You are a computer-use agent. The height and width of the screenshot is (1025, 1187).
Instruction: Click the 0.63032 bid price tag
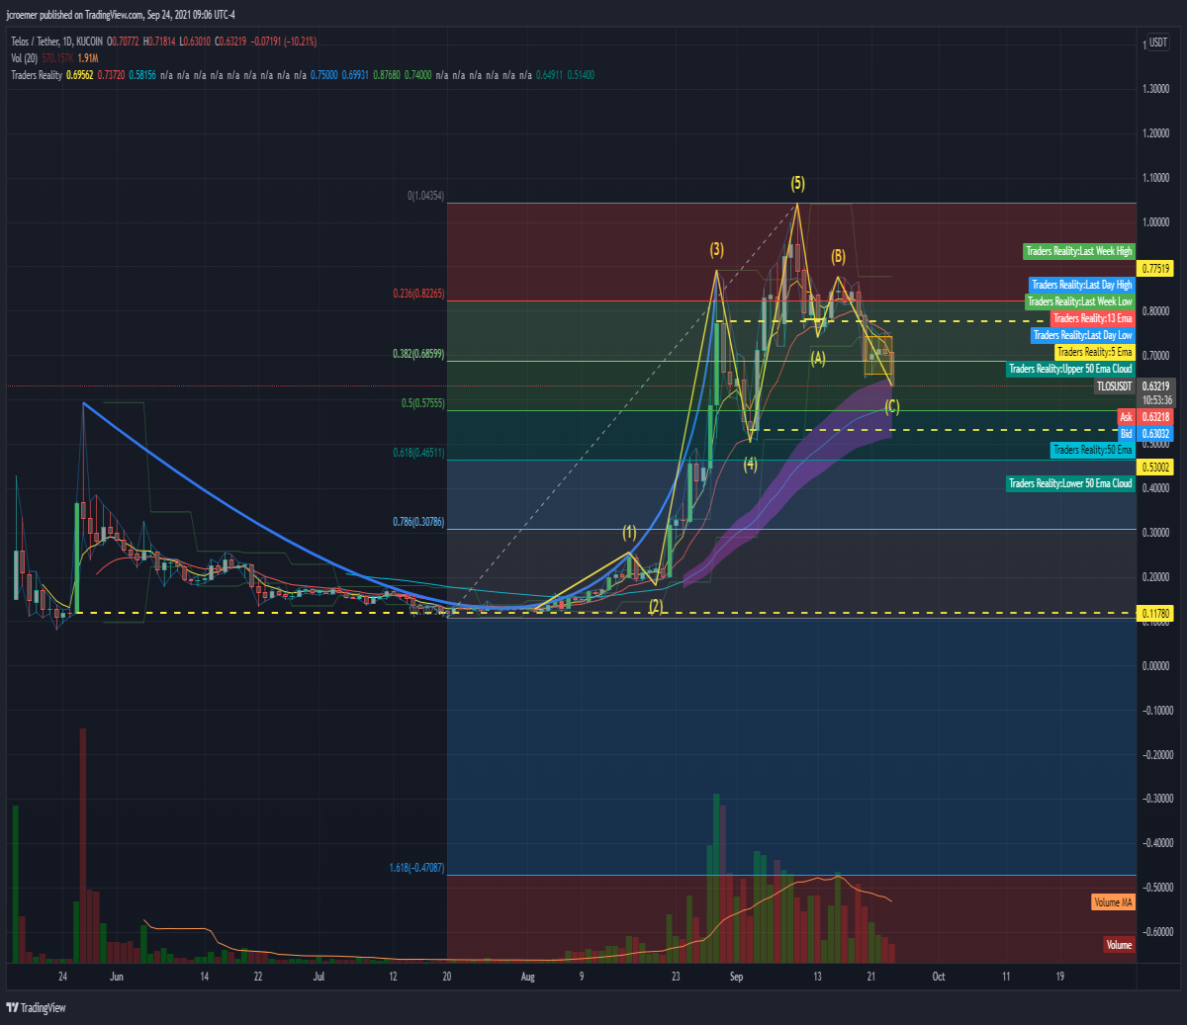(1156, 434)
